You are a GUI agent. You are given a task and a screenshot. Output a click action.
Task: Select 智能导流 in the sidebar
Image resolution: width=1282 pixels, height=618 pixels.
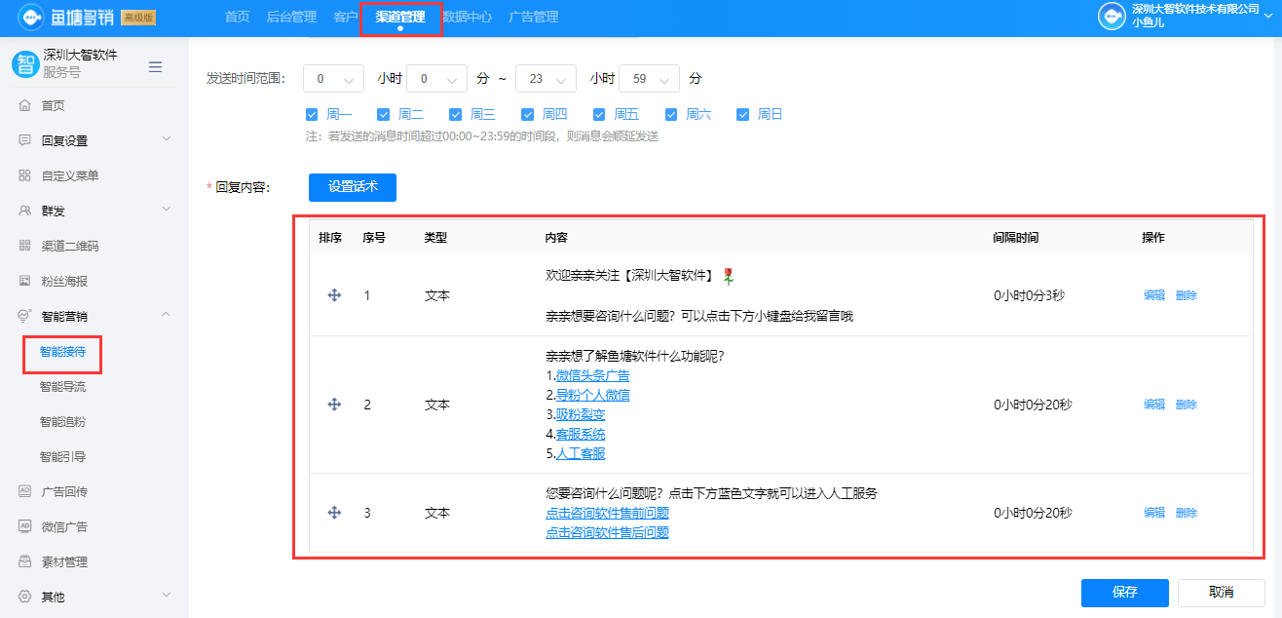point(63,387)
